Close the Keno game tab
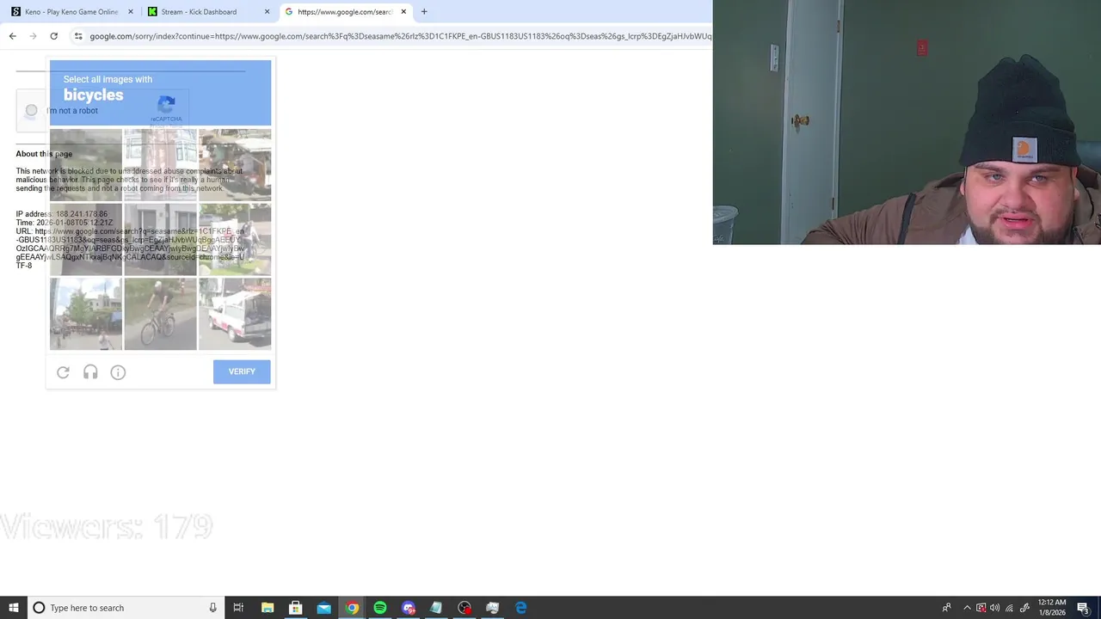Viewport: 1101px width, 619px height. click(131, 12)
